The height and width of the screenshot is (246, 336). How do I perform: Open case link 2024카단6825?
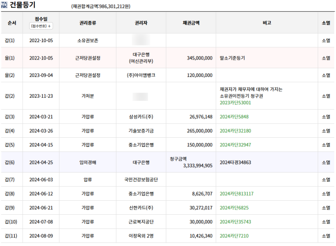point(234,208)
